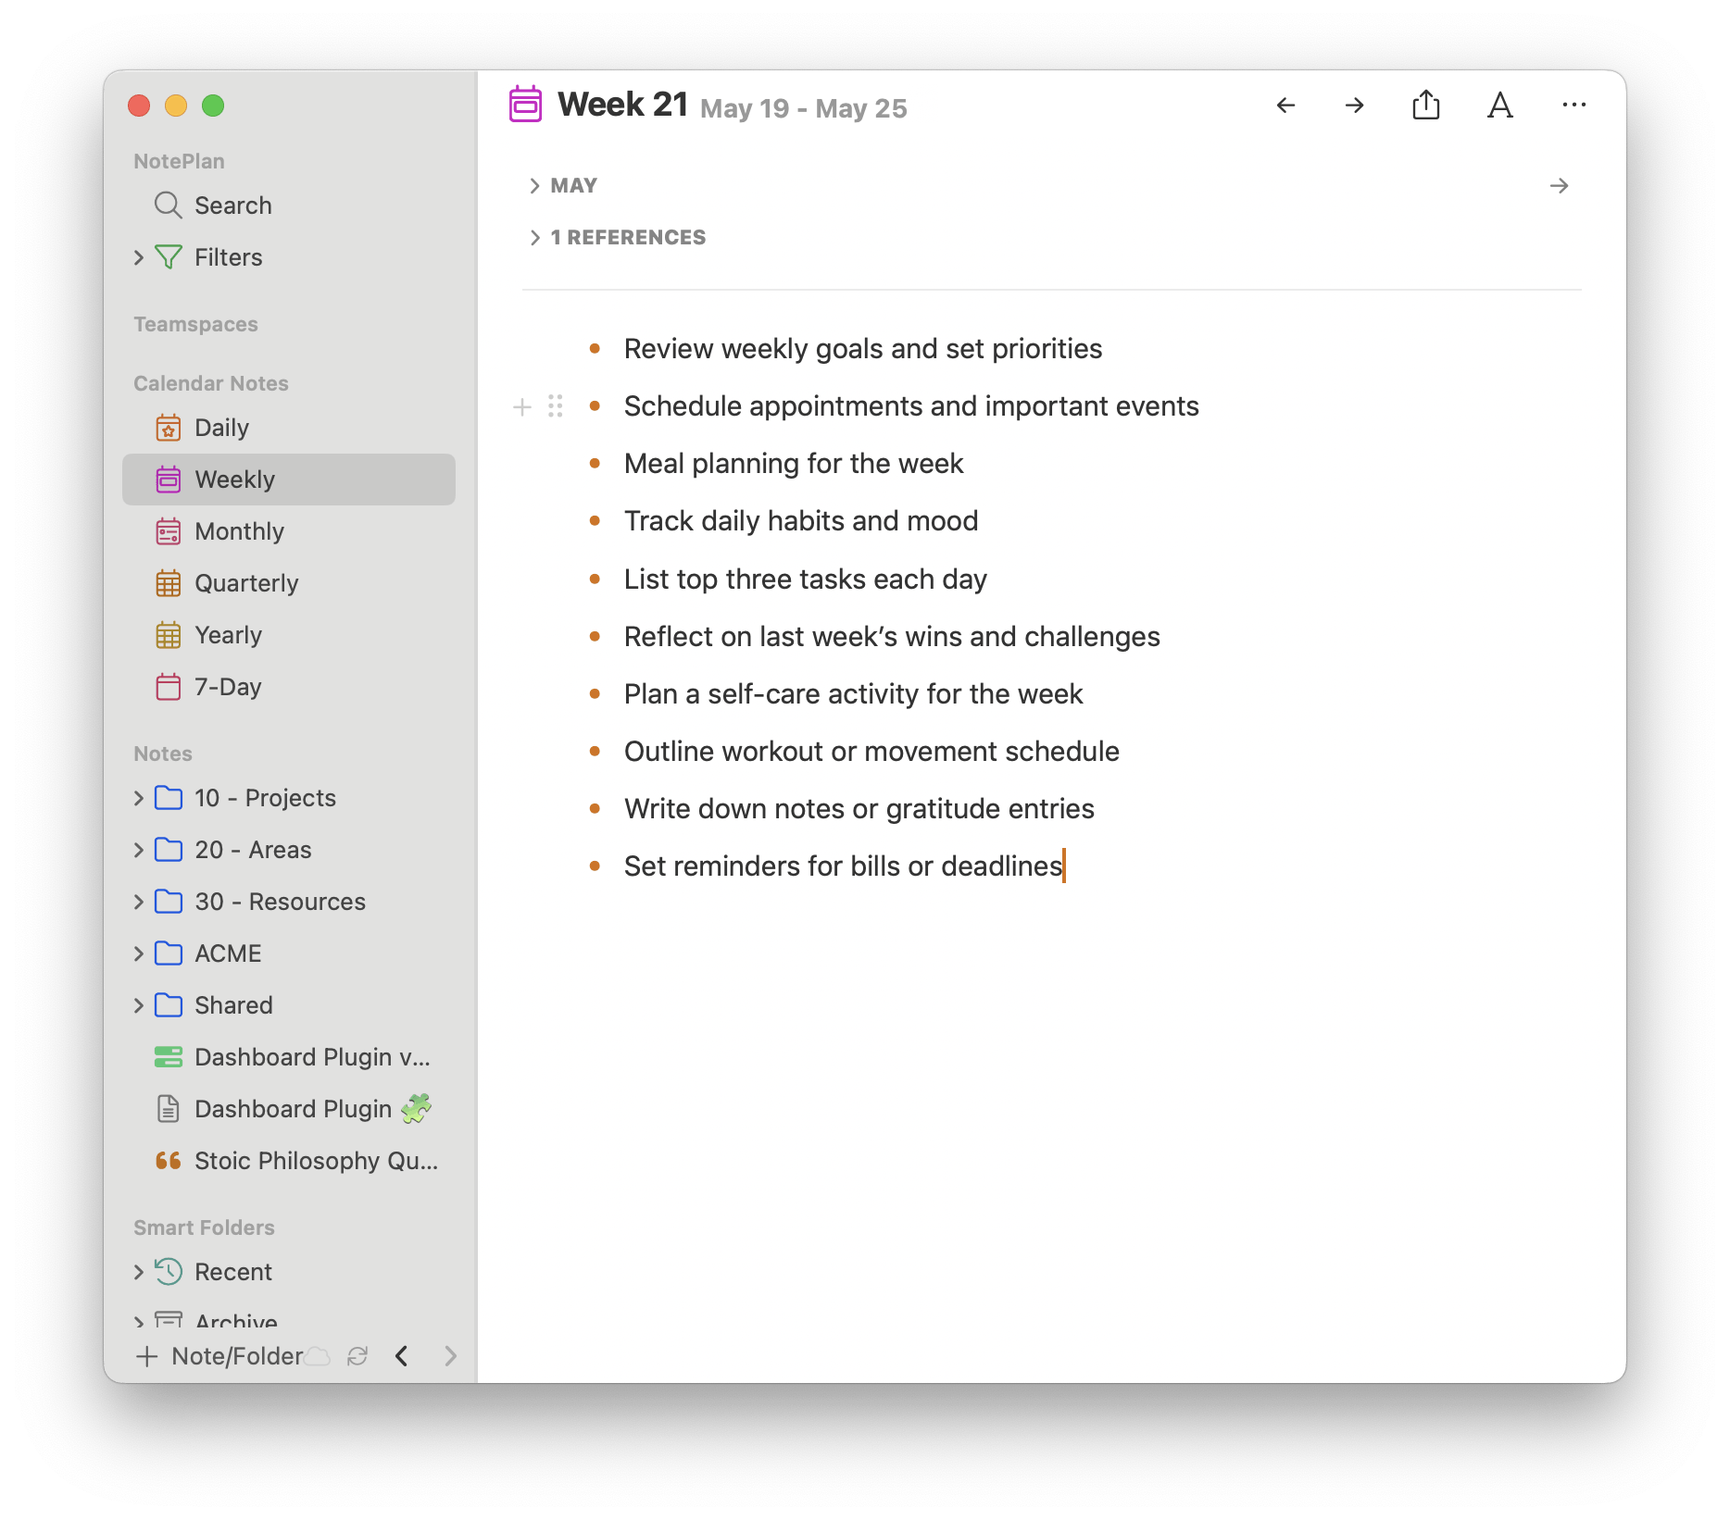Expand the 30 - Resources folder chevron
Screen dimensions: 1730x1520
[139, 902]
